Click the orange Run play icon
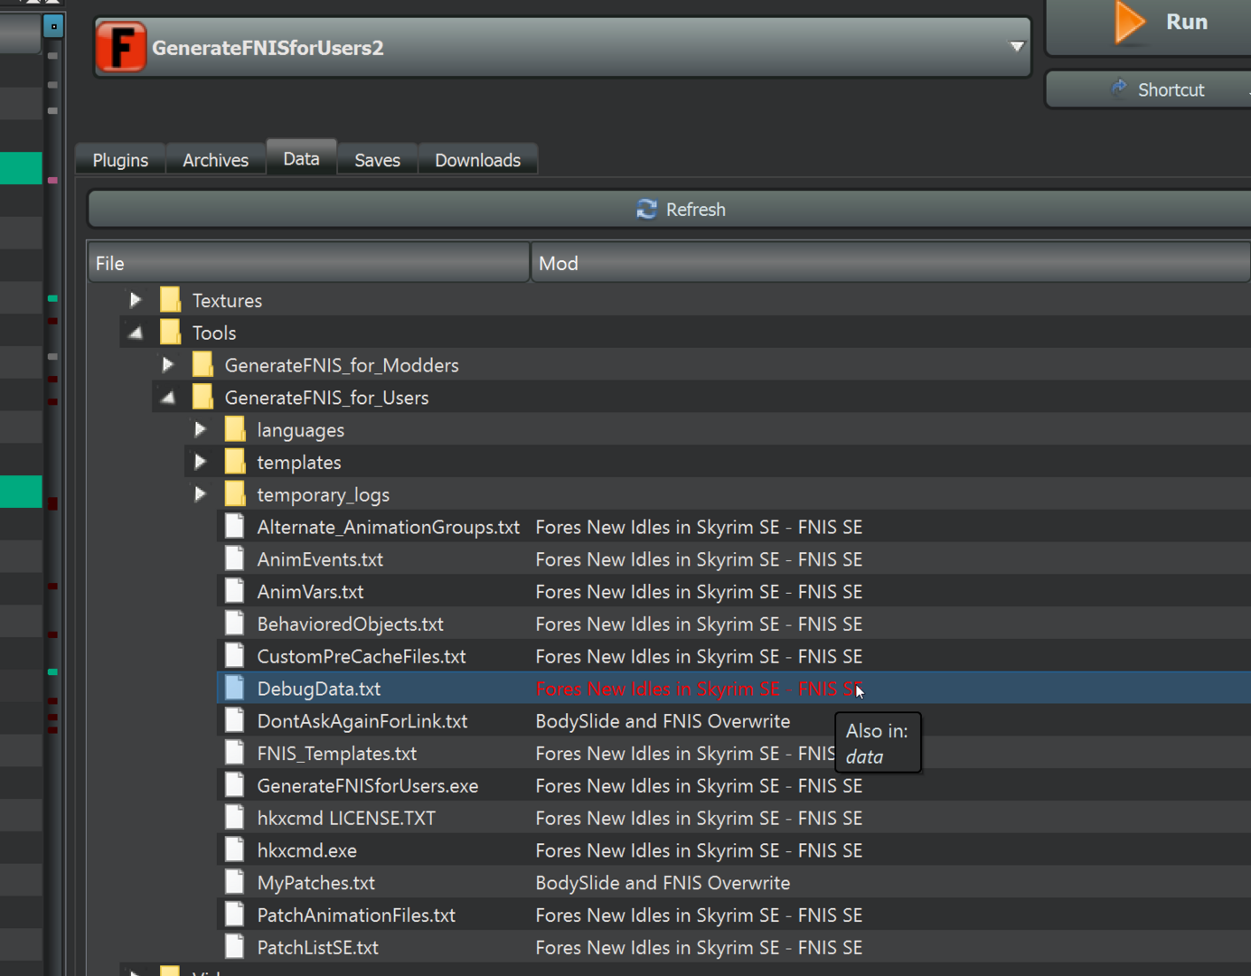Screen dimensions: 1251x976 point(1129,23)
